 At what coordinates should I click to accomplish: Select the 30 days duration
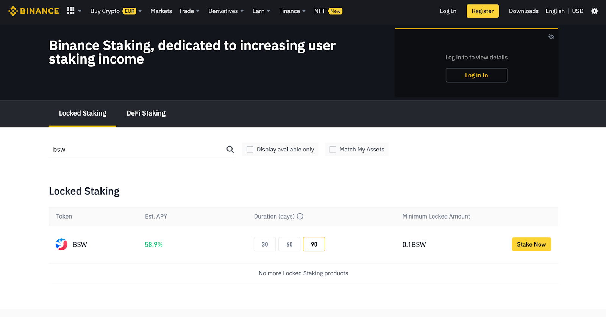[x=265, y=244]
